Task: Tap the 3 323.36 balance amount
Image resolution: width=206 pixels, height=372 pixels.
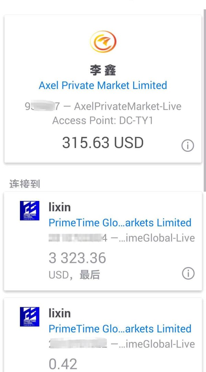Action: (78, 258)
